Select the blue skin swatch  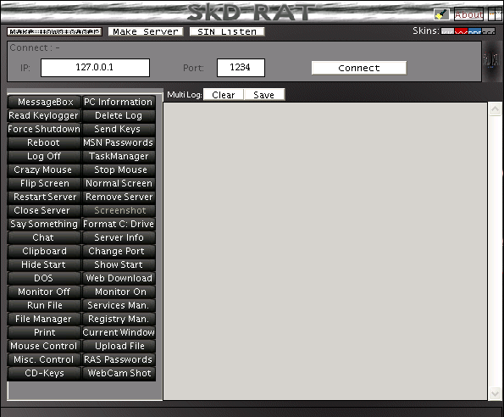[x=474, y=31]
